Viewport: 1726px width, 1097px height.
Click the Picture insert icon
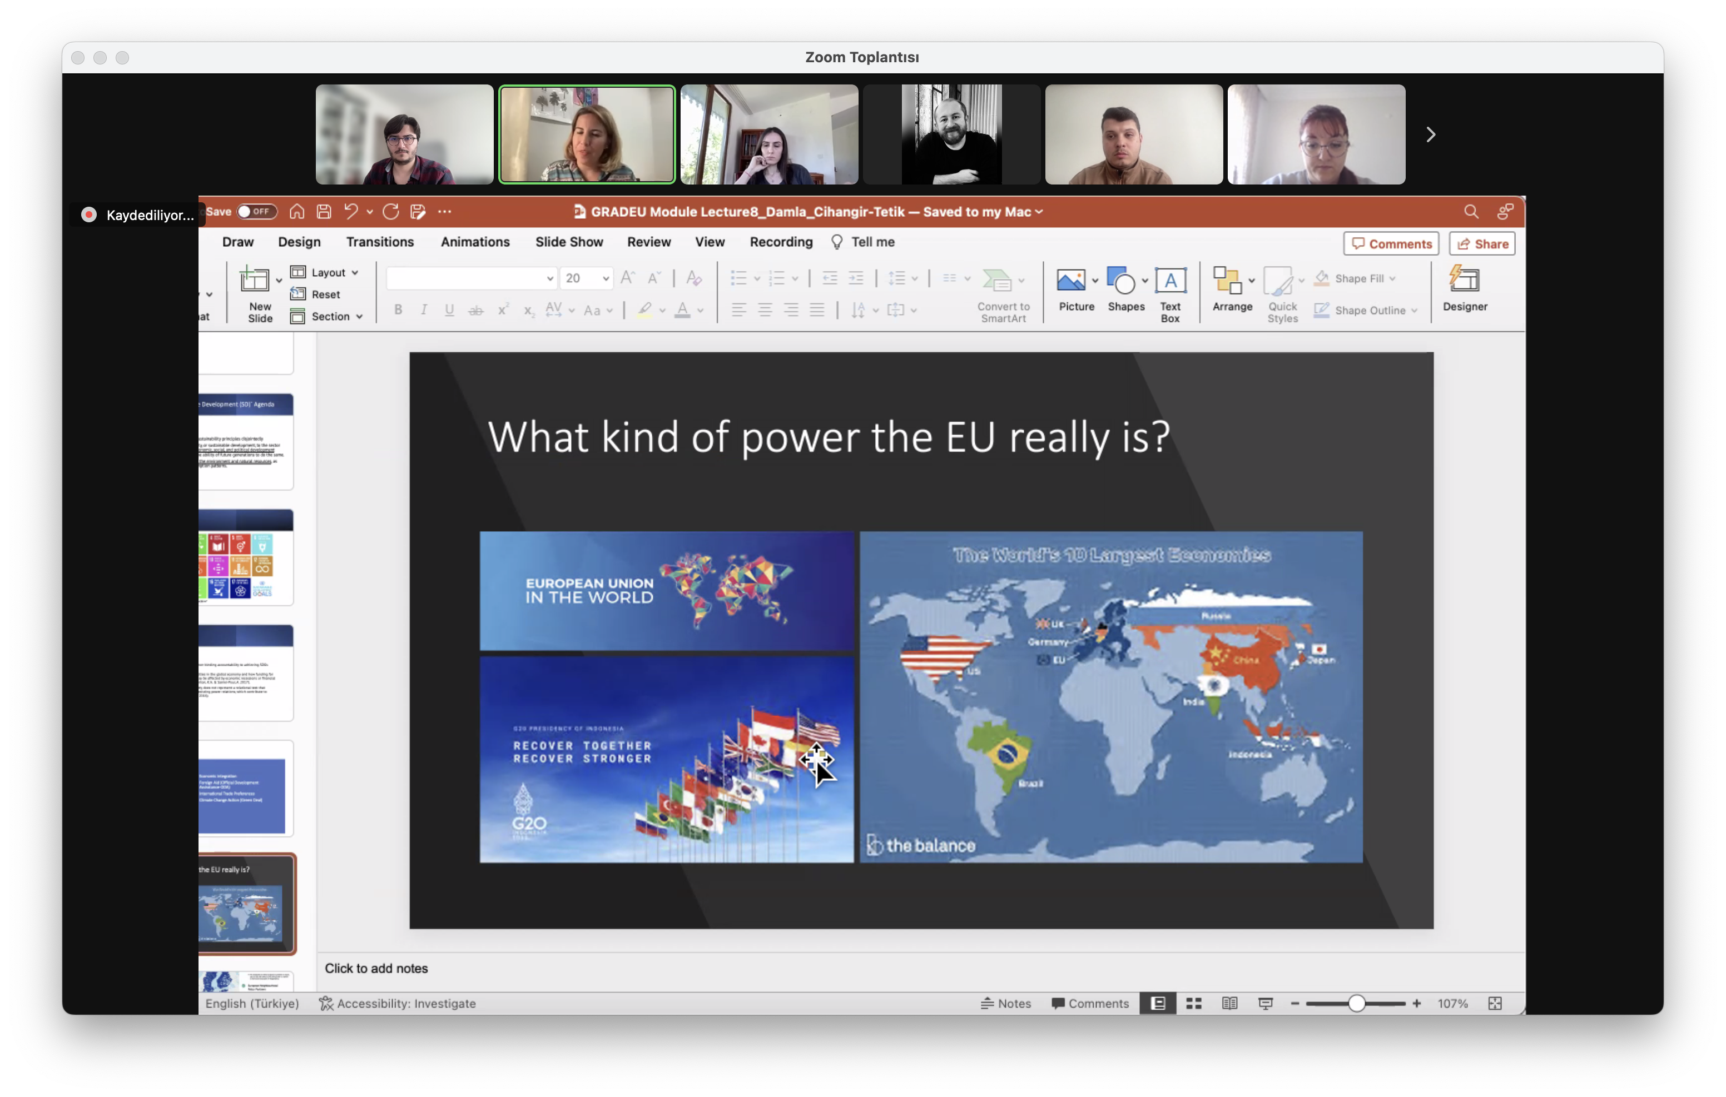(1071, 280)
